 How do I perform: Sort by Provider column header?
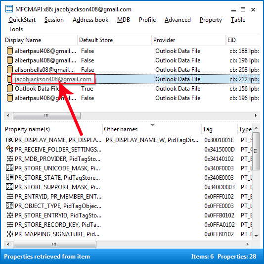tap(188, 40)
